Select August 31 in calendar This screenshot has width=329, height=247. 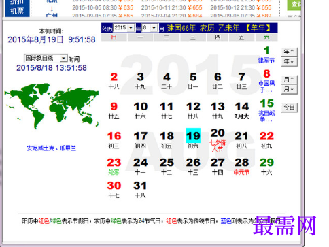pyautogui.click(x=140, y=190)
